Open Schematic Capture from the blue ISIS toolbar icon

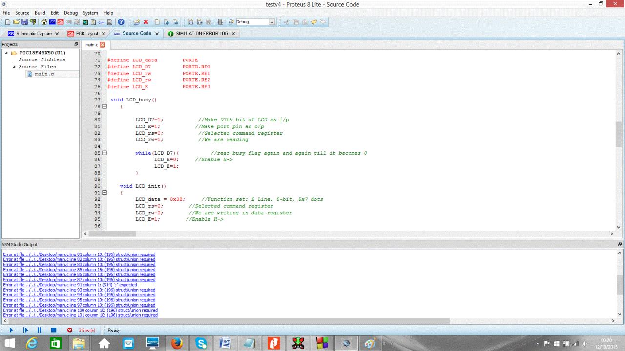point(52,22)
